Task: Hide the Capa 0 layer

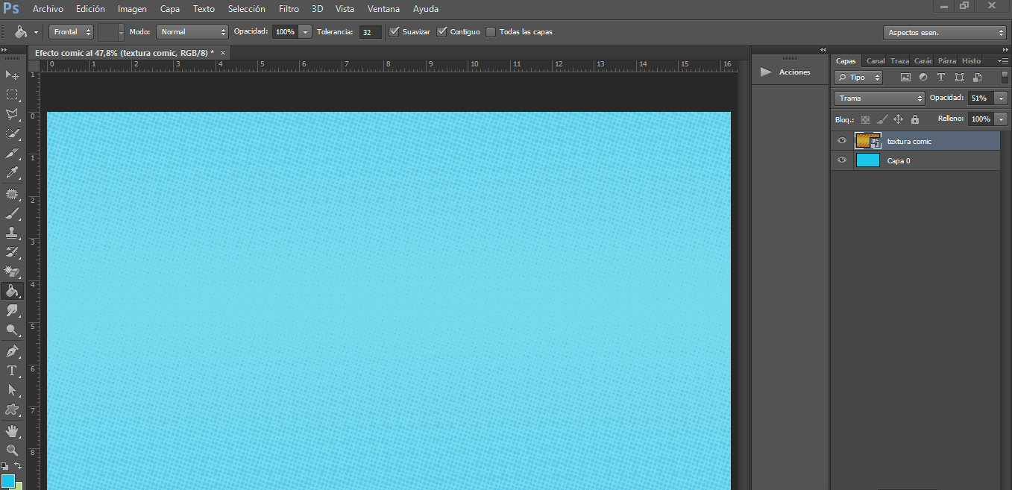Action: (x=842, y=160)
